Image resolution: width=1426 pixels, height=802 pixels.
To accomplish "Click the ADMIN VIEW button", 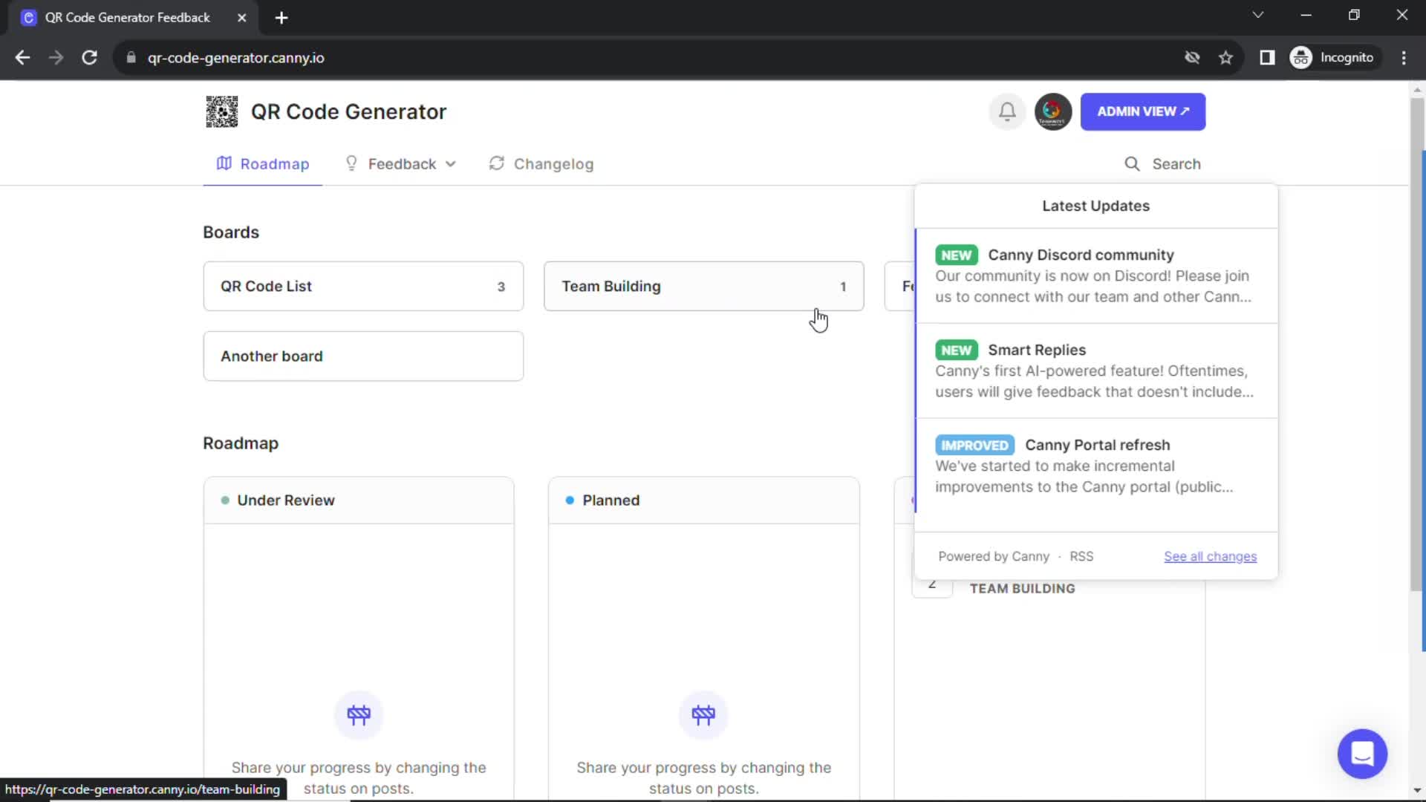I will (x=1143, y=111).
